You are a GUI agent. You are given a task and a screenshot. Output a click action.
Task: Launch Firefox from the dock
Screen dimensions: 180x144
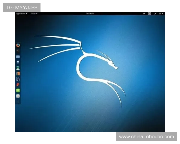(18, 46)
